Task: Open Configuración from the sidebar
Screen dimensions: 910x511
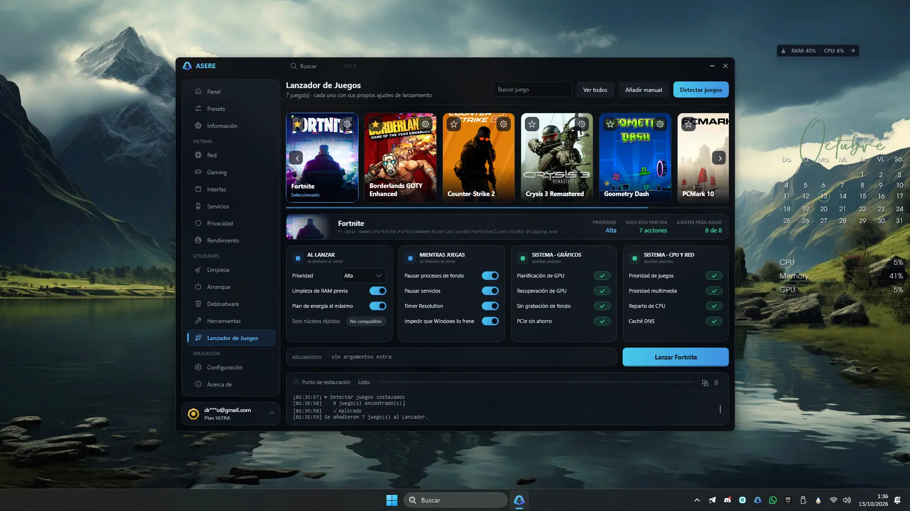Action: click(x=231, y=368)
